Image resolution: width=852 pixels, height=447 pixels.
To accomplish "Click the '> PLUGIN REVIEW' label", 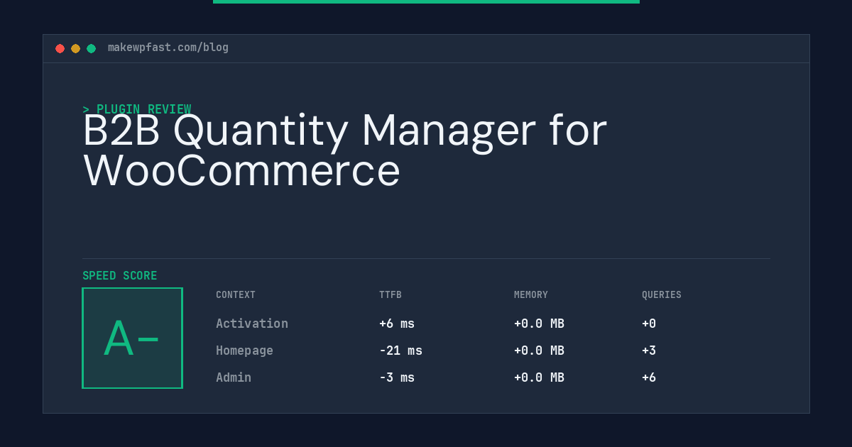I will coord(137,109).
